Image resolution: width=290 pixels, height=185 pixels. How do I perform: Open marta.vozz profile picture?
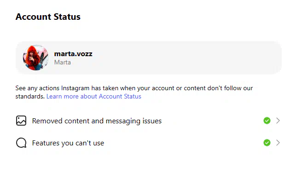tap(36, 58)
